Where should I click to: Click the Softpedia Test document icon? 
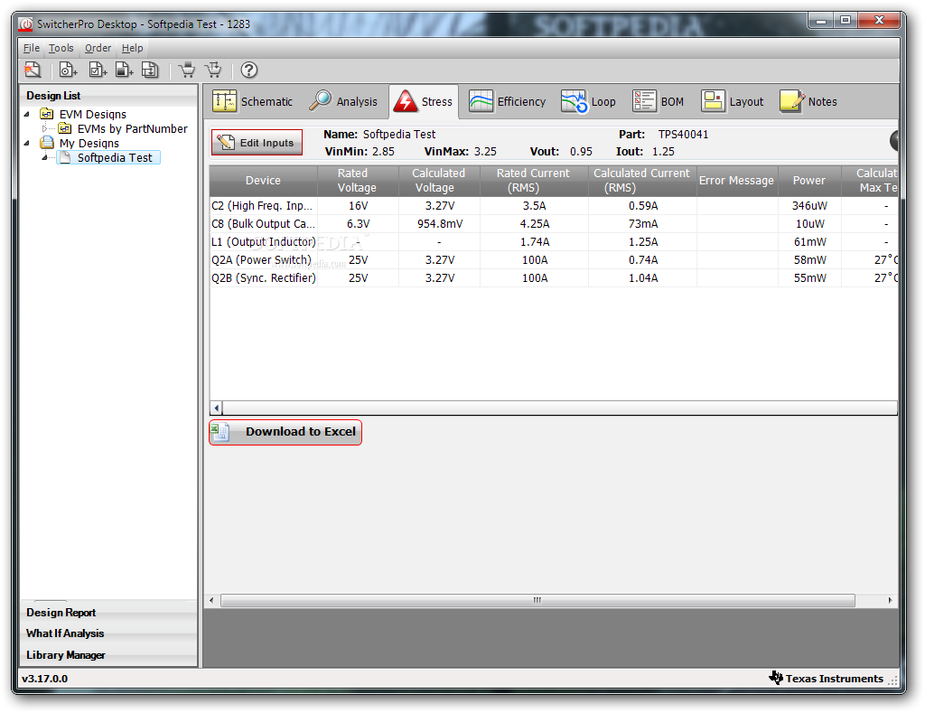click(x=65, y=157)
